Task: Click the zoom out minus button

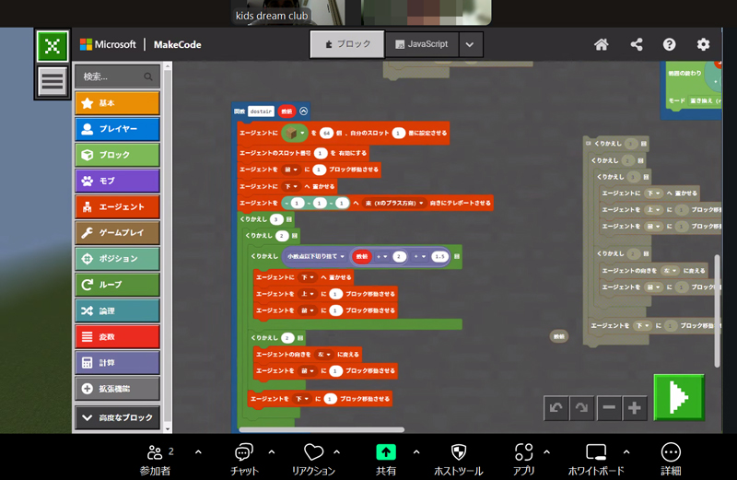Action: pyautogui.click(x=608, y=407)
